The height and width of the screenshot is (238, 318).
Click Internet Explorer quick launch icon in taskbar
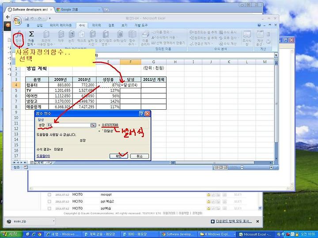coord(34,234)
